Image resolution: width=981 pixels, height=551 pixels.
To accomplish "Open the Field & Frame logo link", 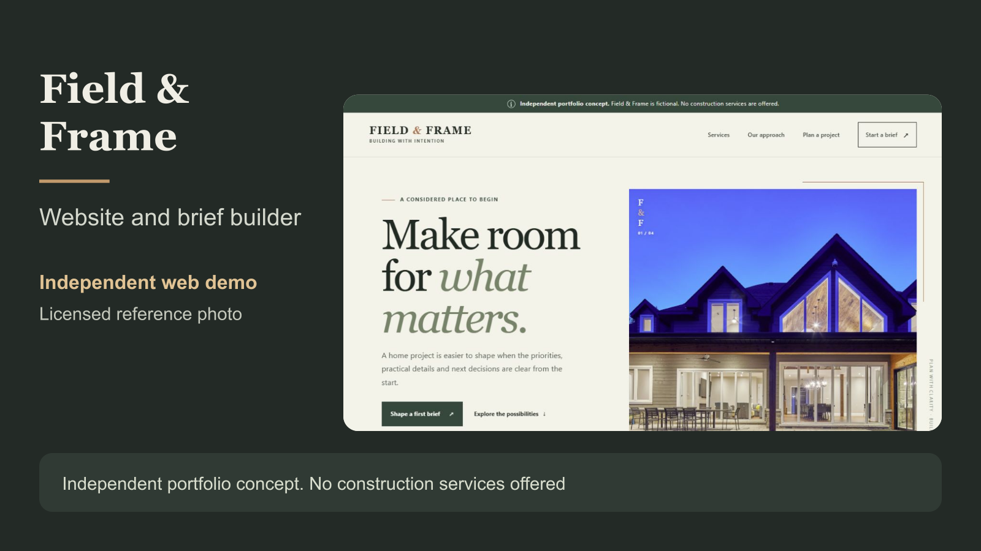I will click(x=420, y=134).
